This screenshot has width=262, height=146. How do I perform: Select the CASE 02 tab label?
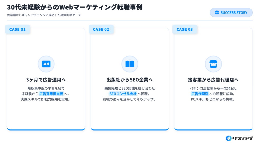click(101, 29)
